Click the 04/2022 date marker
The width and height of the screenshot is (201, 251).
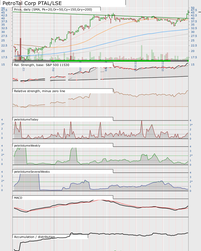click(136, 66)
